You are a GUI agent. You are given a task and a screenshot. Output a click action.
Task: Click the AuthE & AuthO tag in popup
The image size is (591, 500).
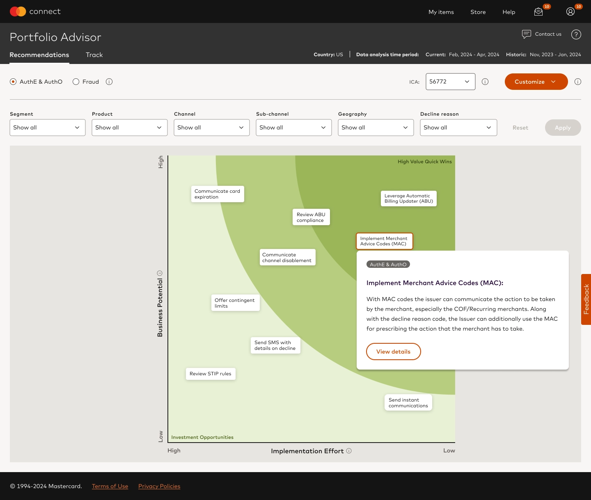click(x=388, y=265)
